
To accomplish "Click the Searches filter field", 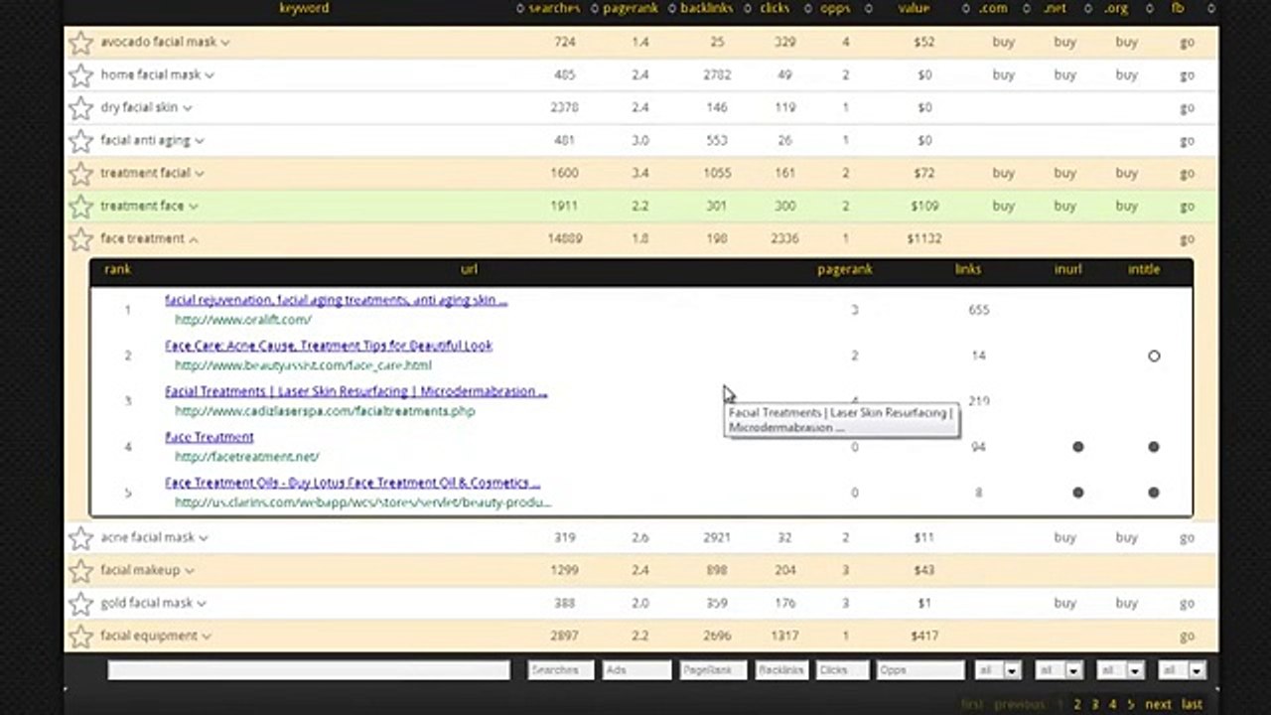I will tap(560, 670).
